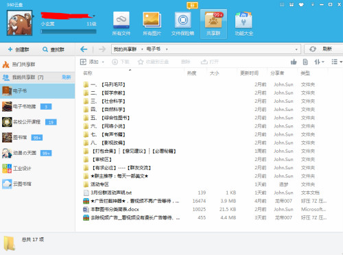Click 下载 (download) toolbar button
This screenshot has width=343, height=255.
(121, 62)
